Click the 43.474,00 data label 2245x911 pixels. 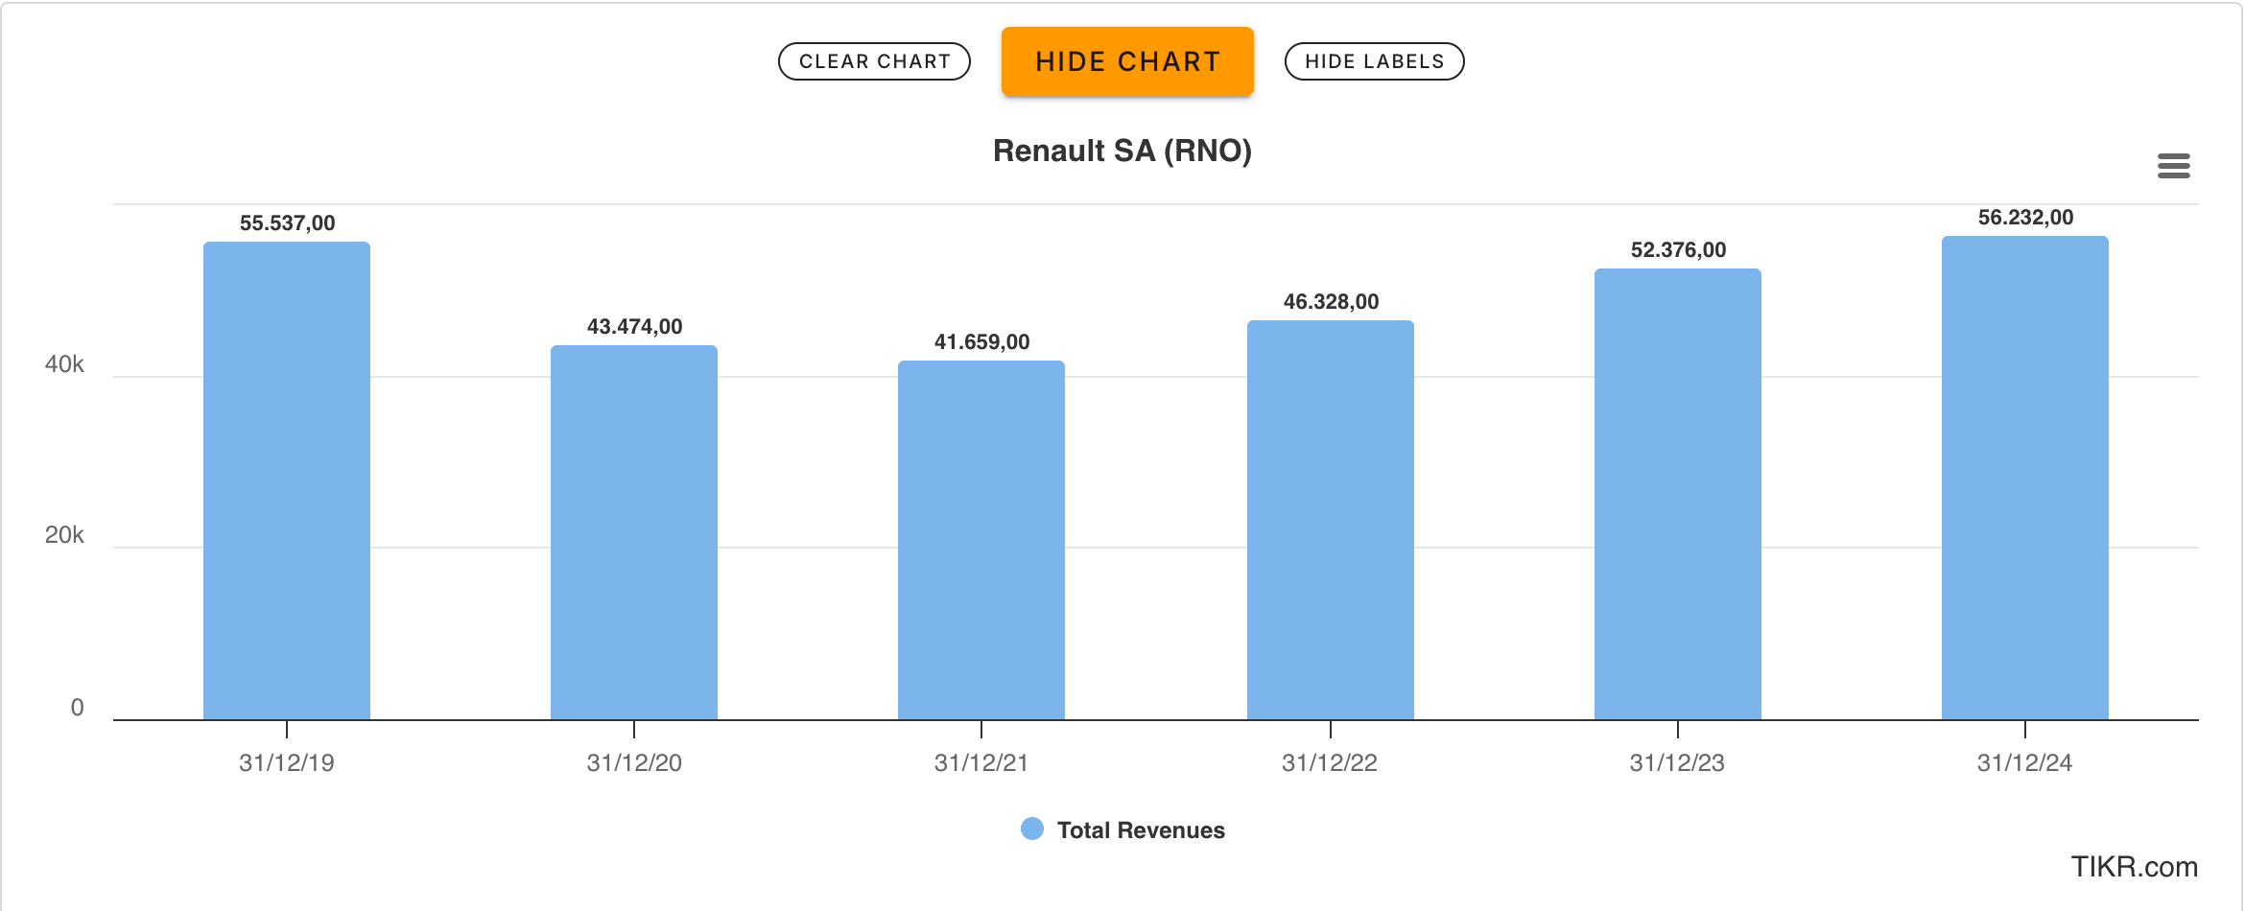(x=634, y=327)
